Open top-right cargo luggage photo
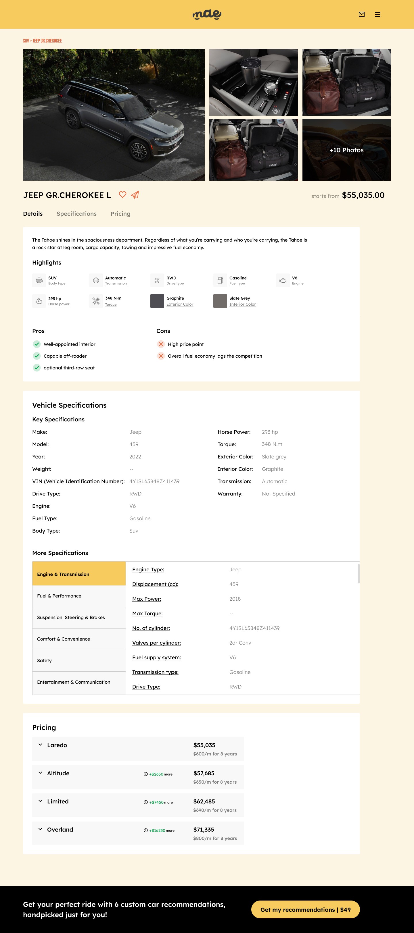Image resolution: width=414 pixels, height=933 pixels. [346, 82]
